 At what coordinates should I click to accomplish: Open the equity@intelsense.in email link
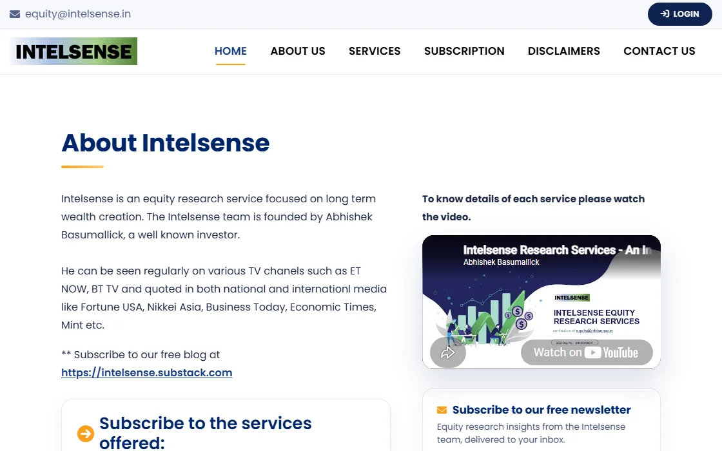78,14
